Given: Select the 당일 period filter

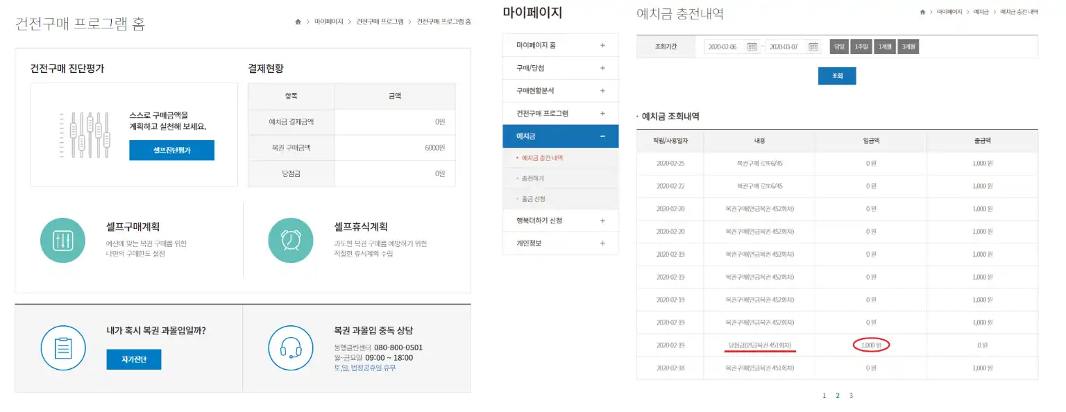Looking at the screenshot, I should 840,46.
